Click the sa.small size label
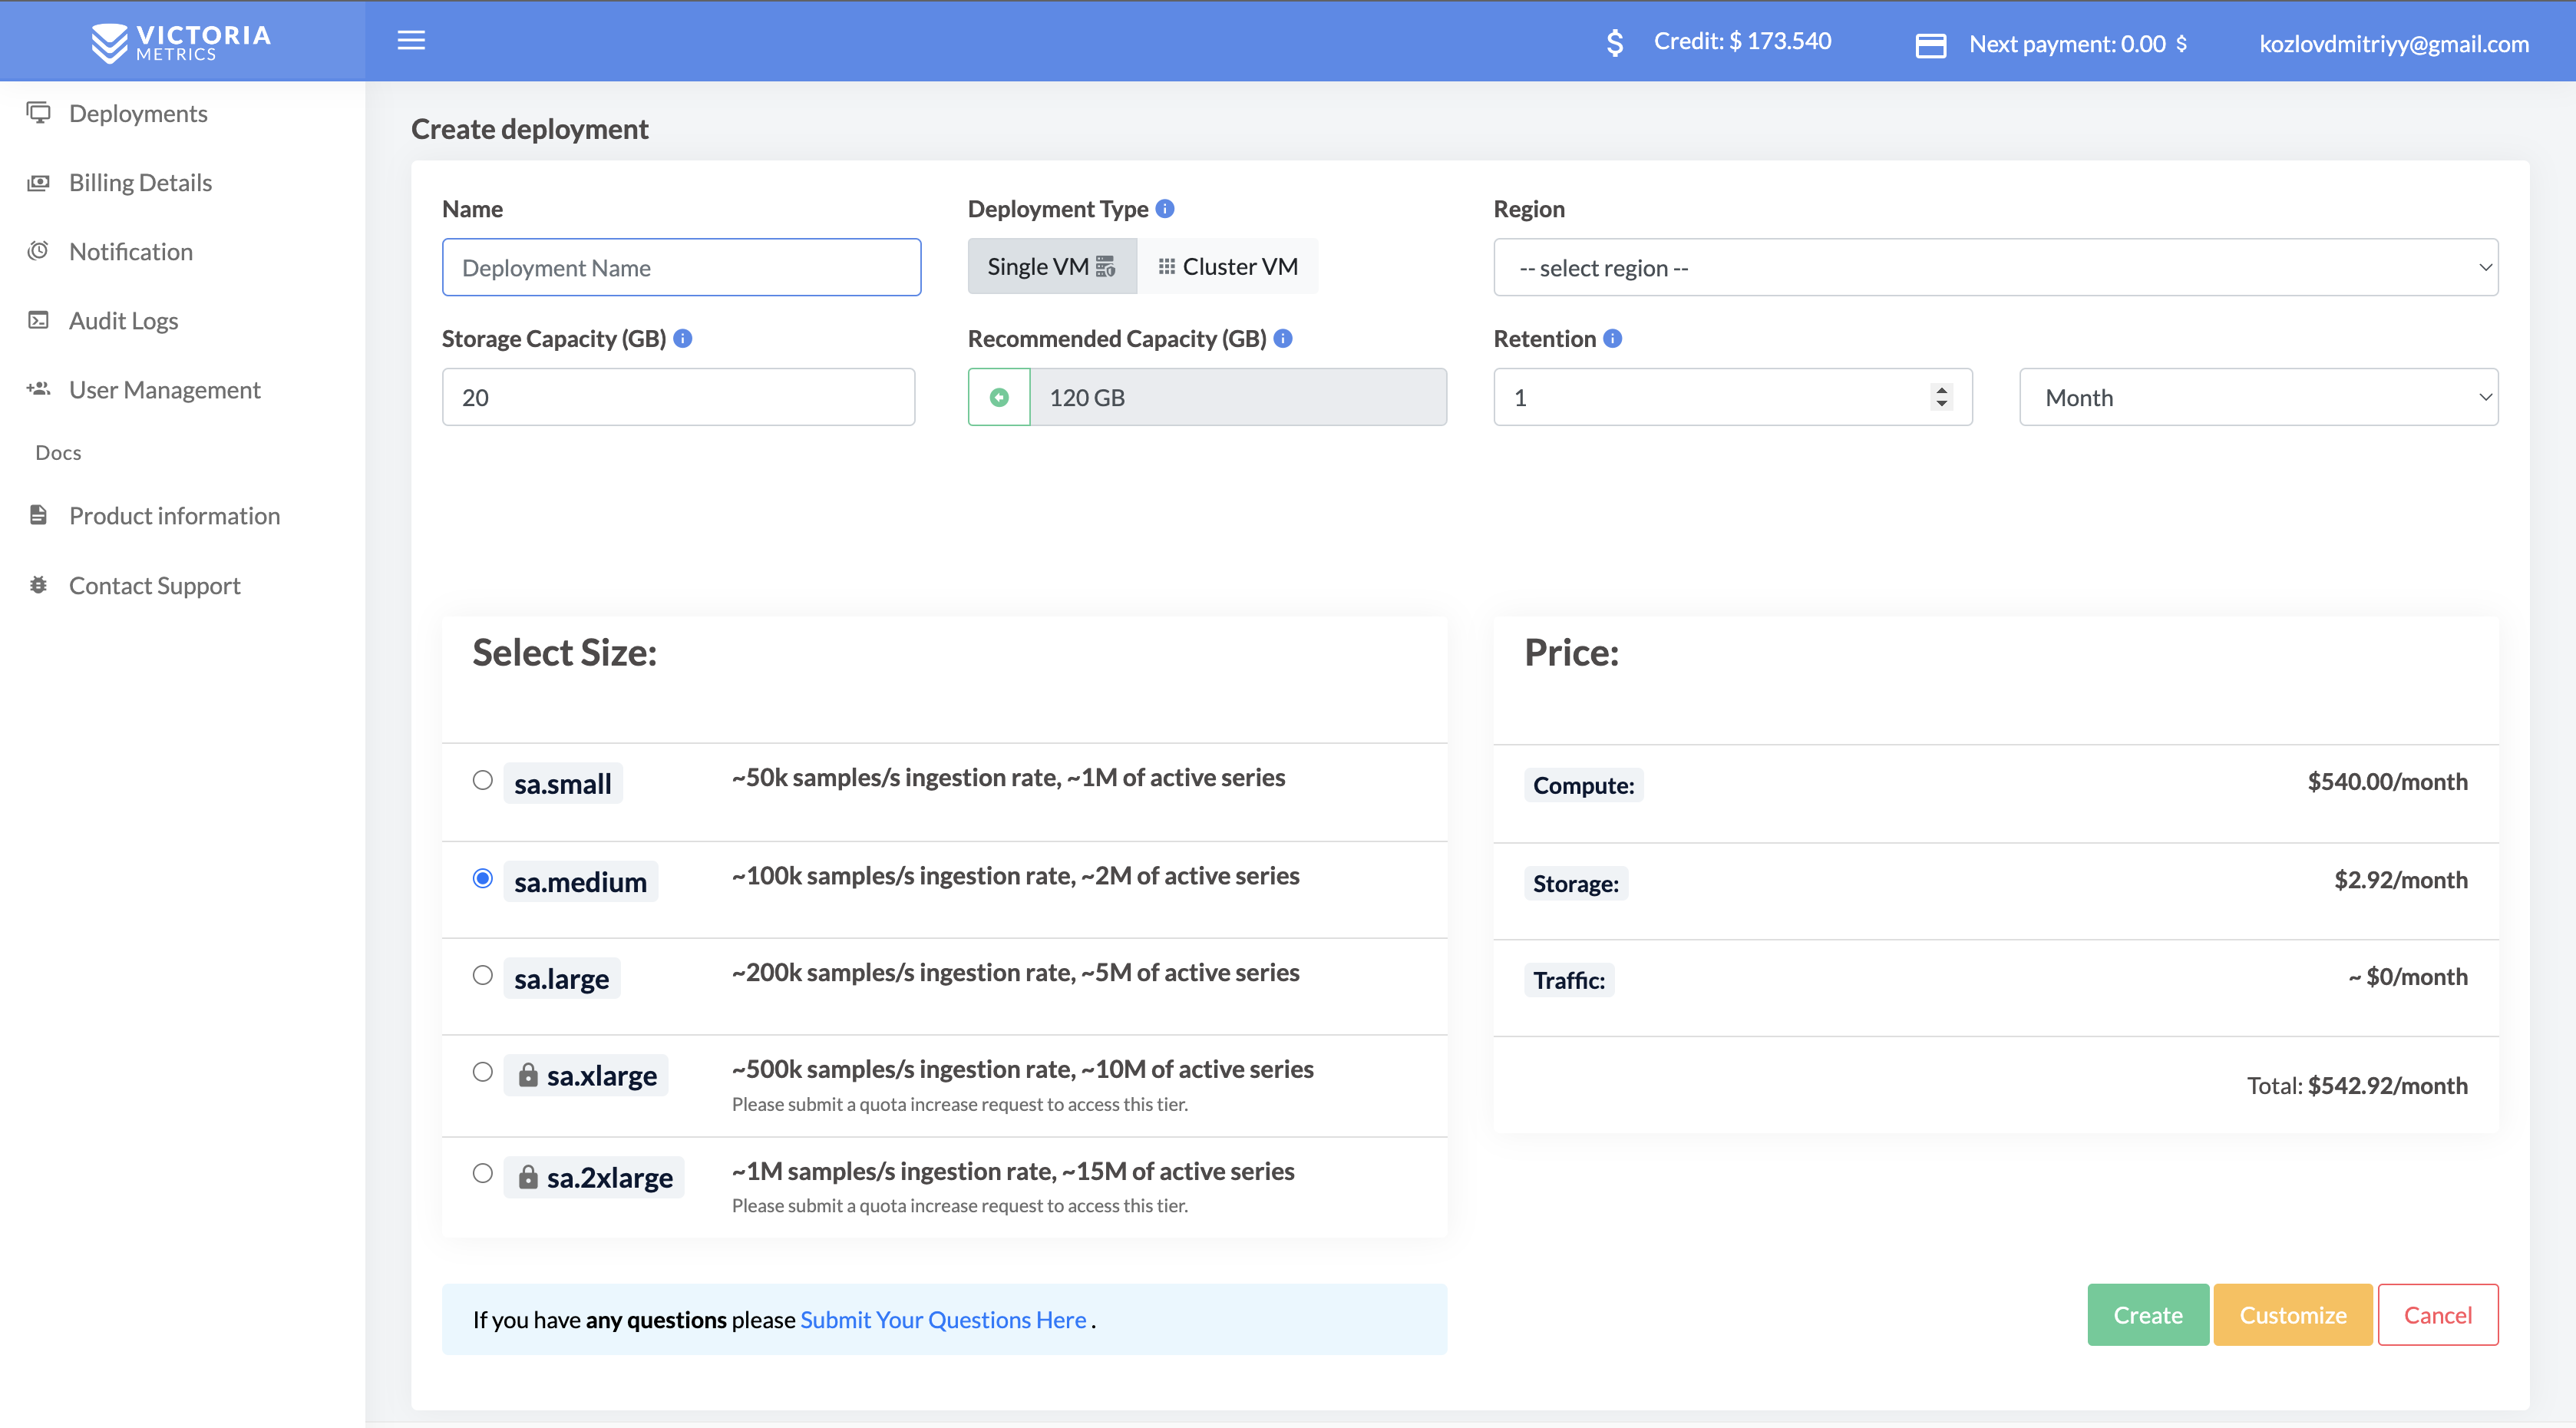The width and height of the screenshot is (2576, 1428). click(562, 783)
